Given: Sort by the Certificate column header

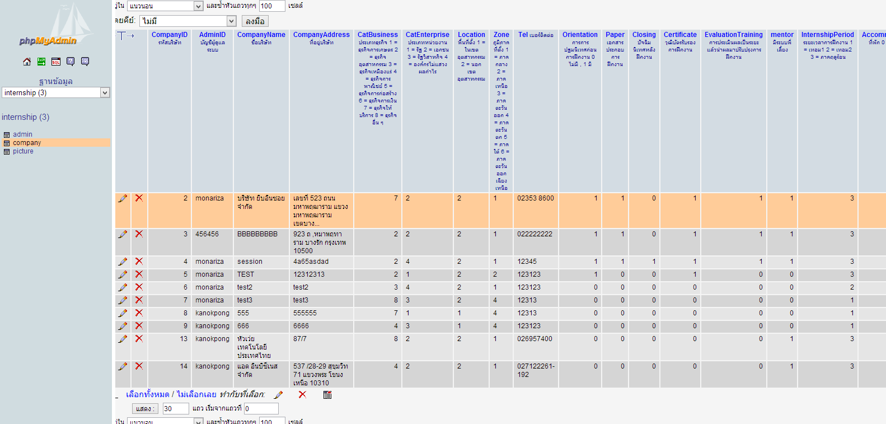Looking at the screenshot, I should [680, 35].
